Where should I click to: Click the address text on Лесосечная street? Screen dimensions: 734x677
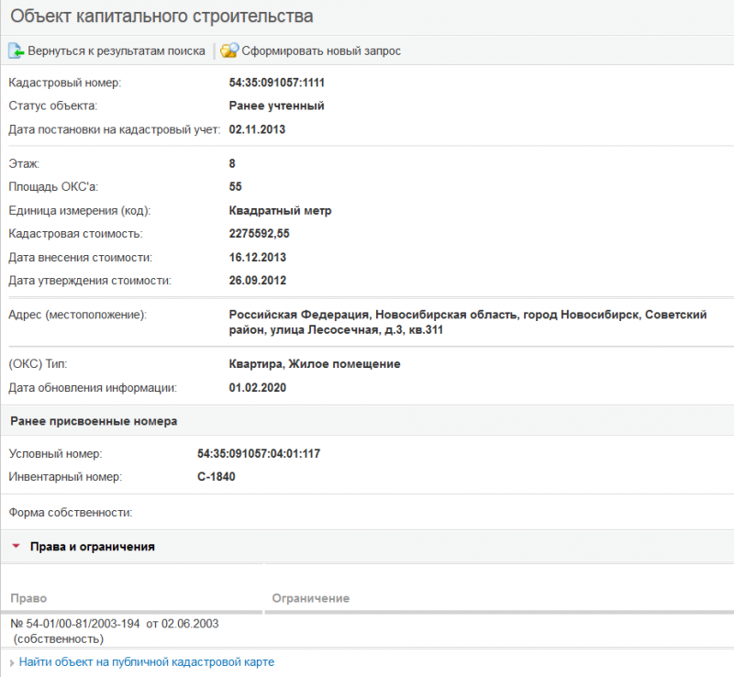[x=467, y=322]
